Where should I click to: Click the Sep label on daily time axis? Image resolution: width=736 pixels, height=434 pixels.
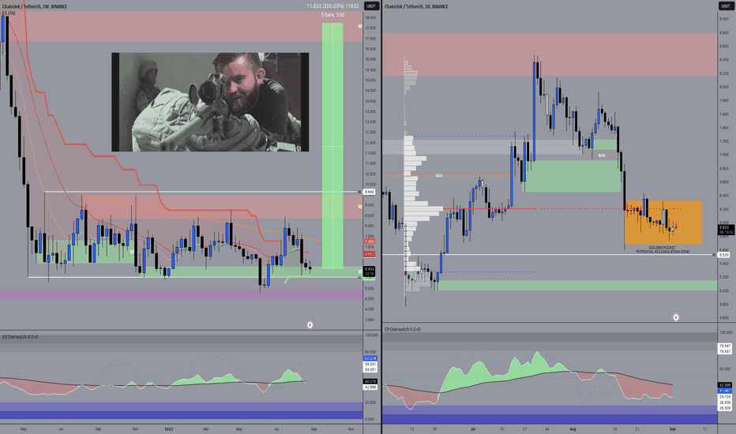[672, 428]
